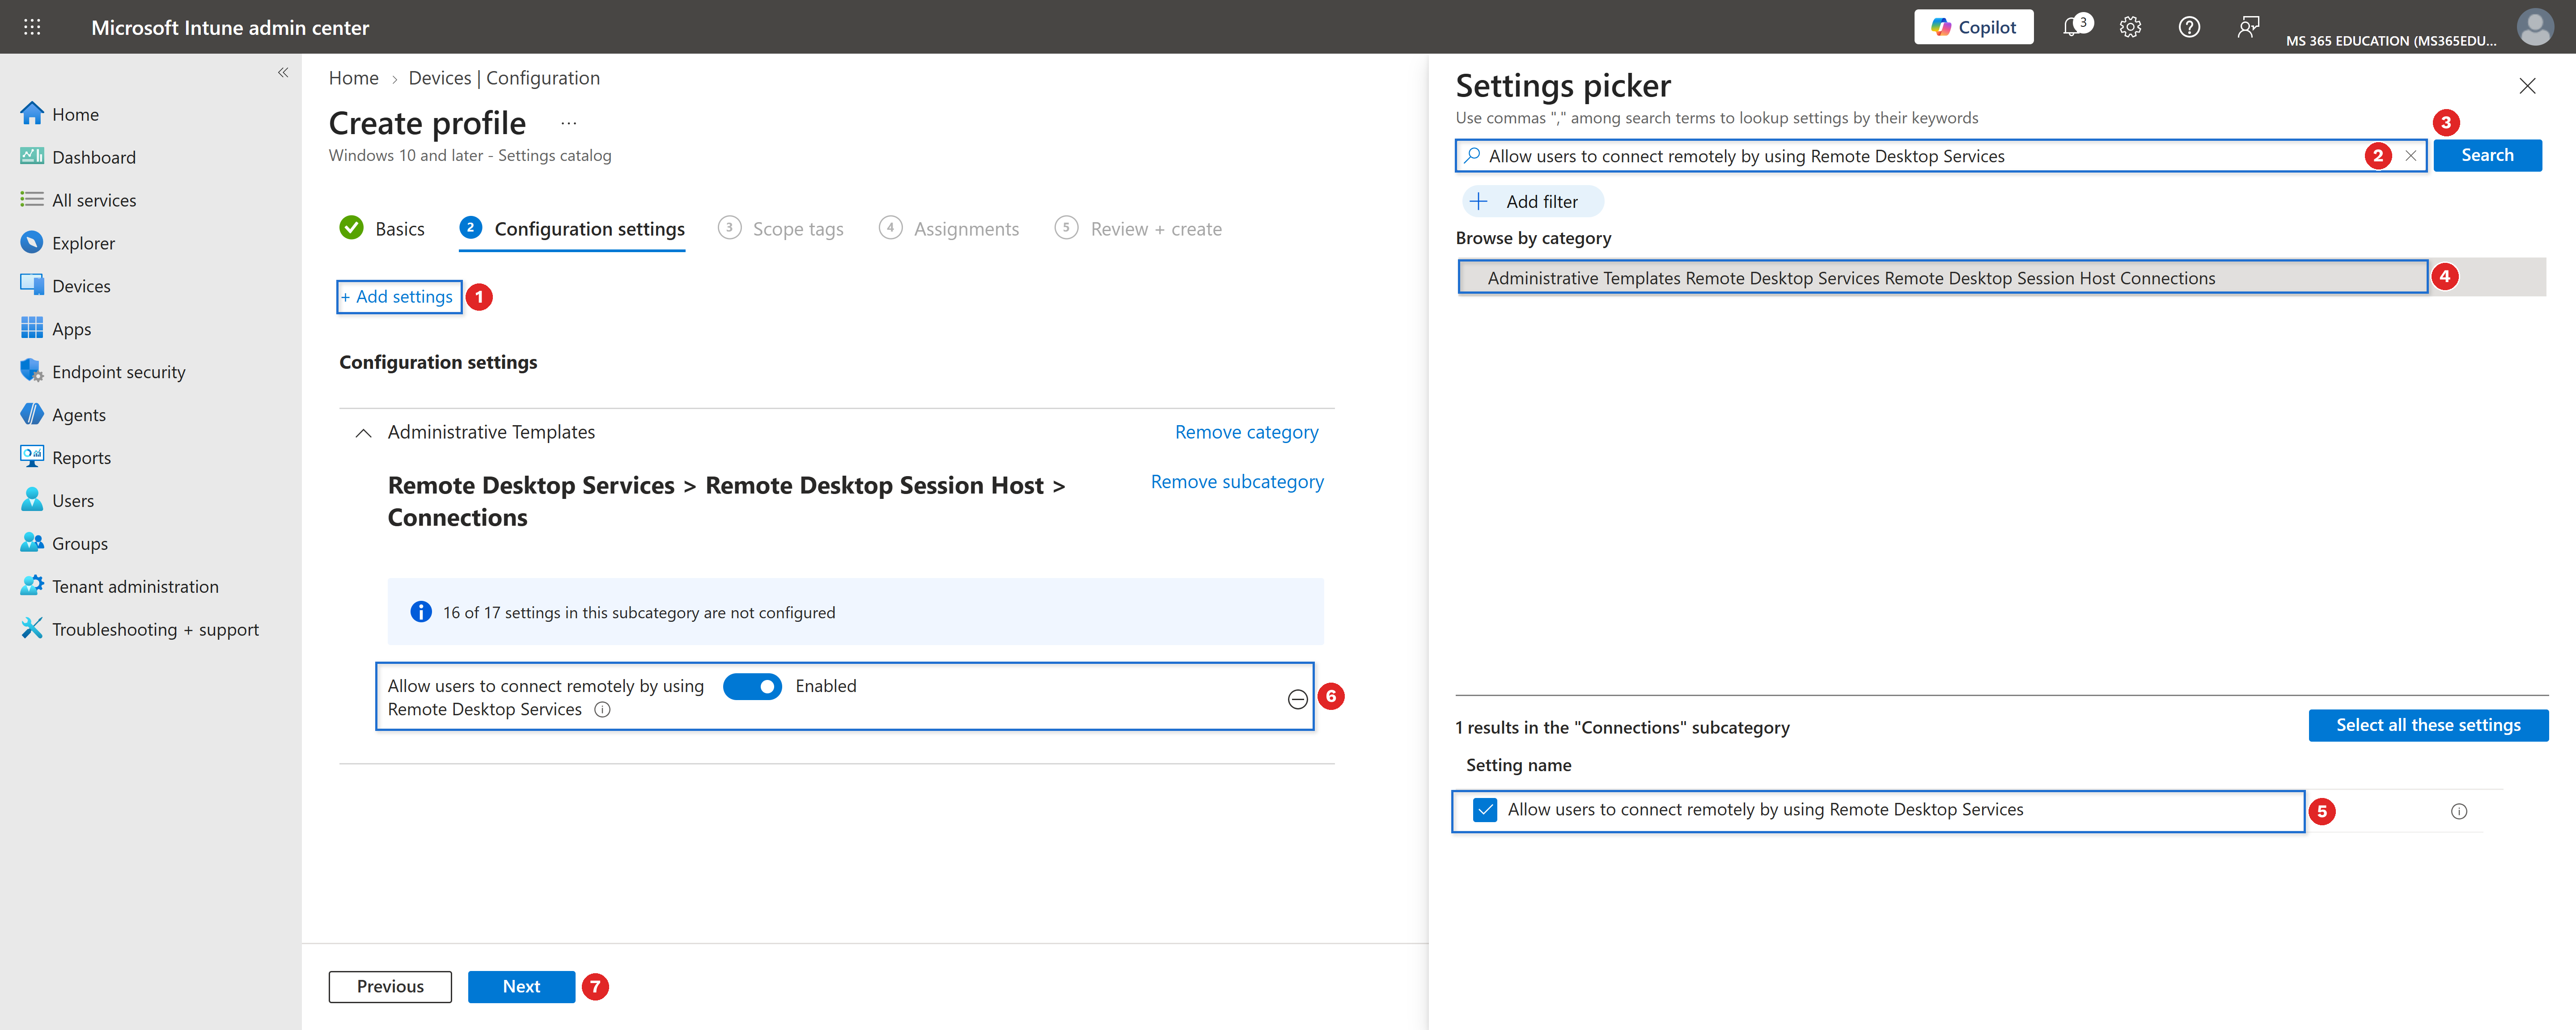Image resolution: width=2576 pixels, height=1030 pixels.
Task: Click Remove subcategory link
Action: coord(1237,482)
